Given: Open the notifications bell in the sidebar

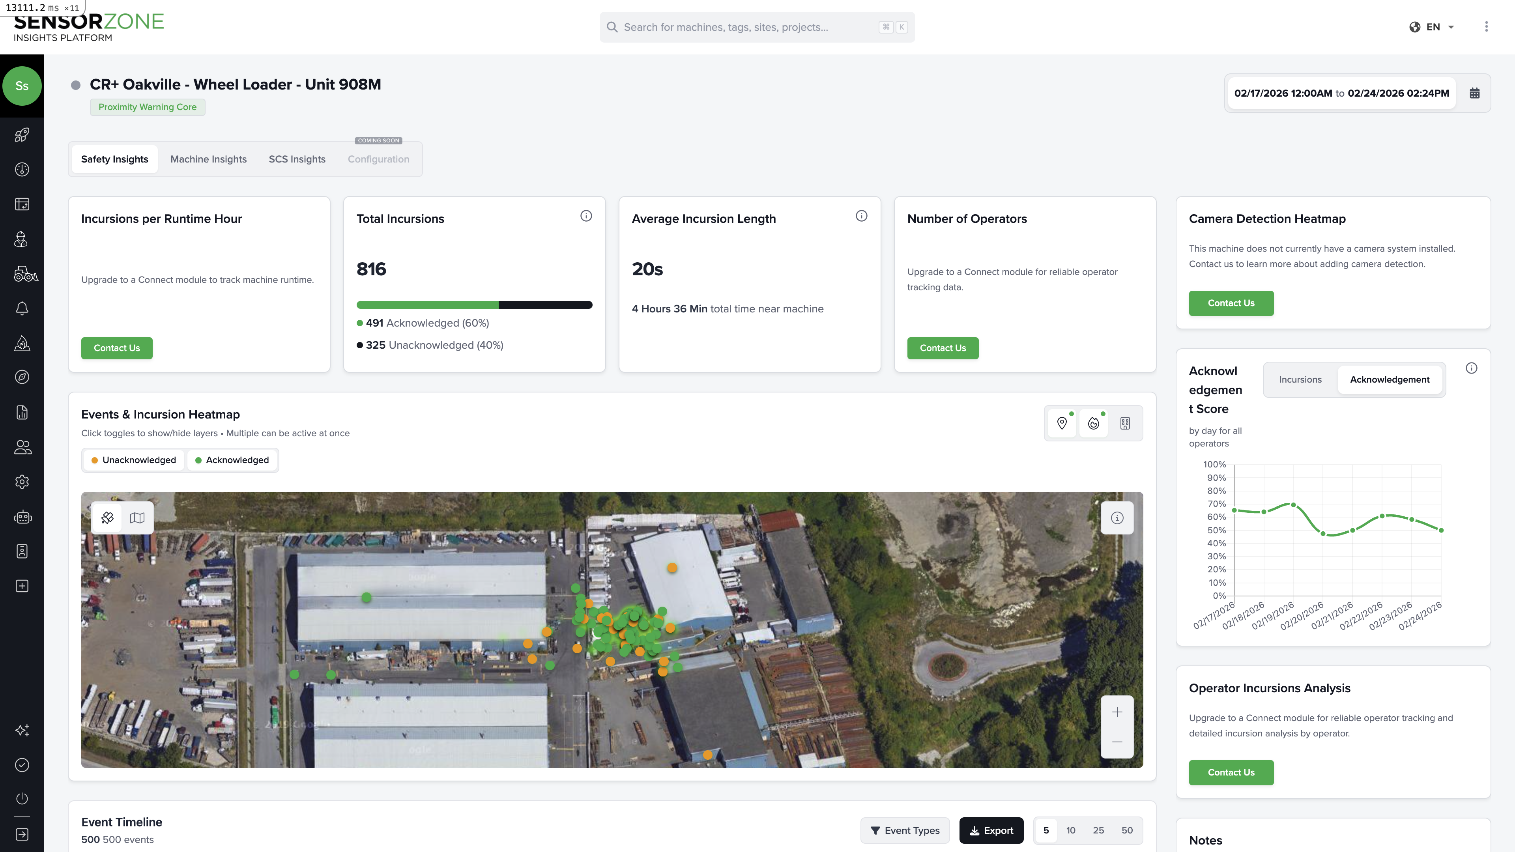Looking at the screenshot, I should (22, 308).
